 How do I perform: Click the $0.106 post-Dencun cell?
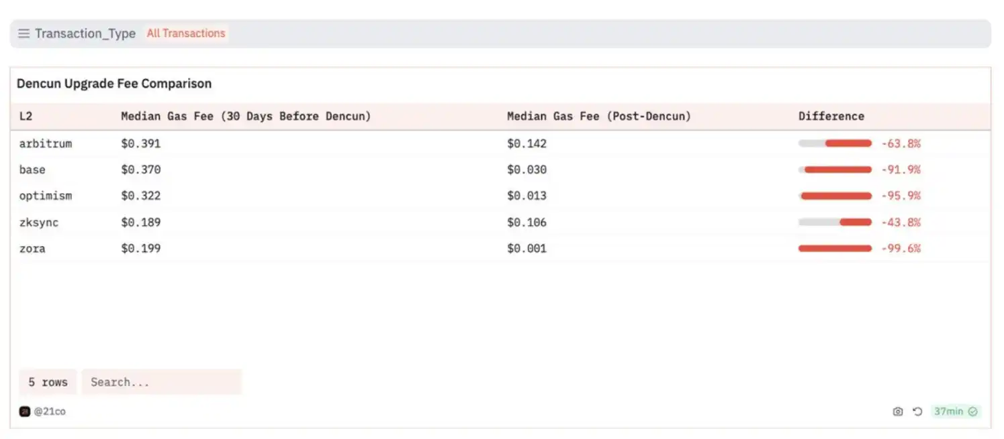527,223
